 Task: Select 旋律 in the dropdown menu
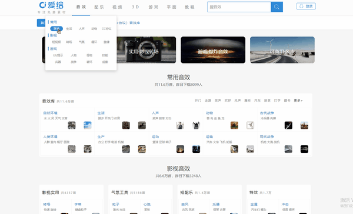(106, 42)
